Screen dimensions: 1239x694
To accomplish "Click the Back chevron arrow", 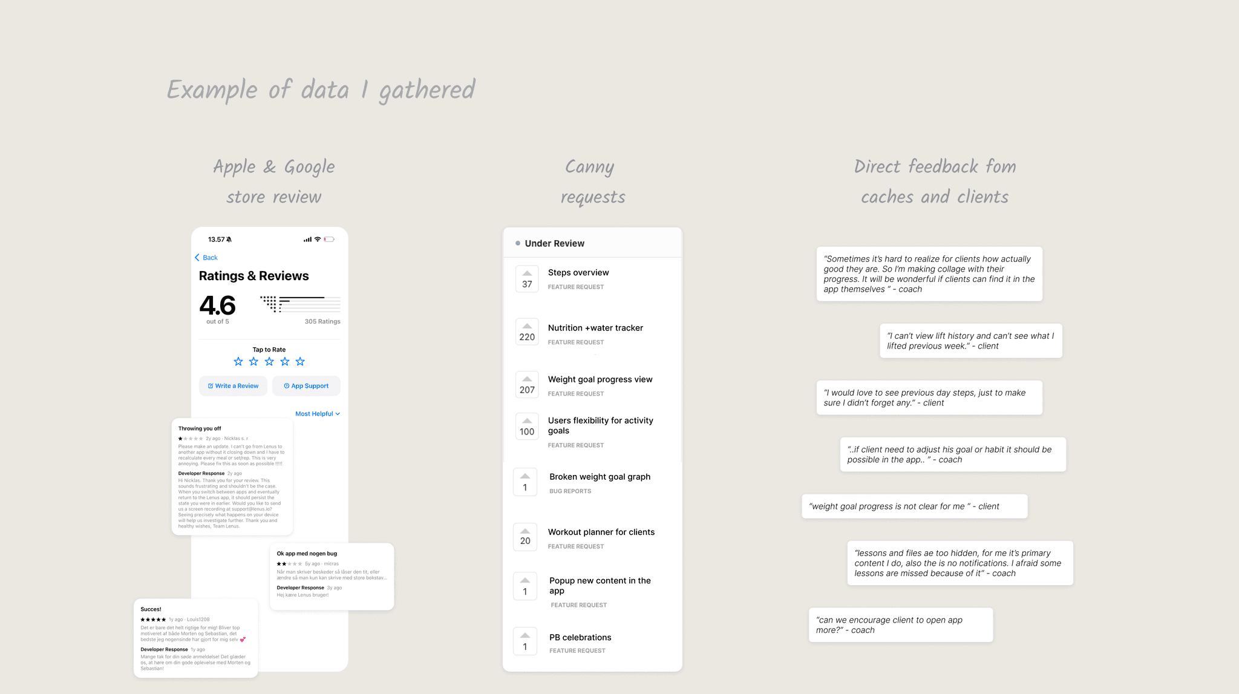I will click(x=197, y=258).
